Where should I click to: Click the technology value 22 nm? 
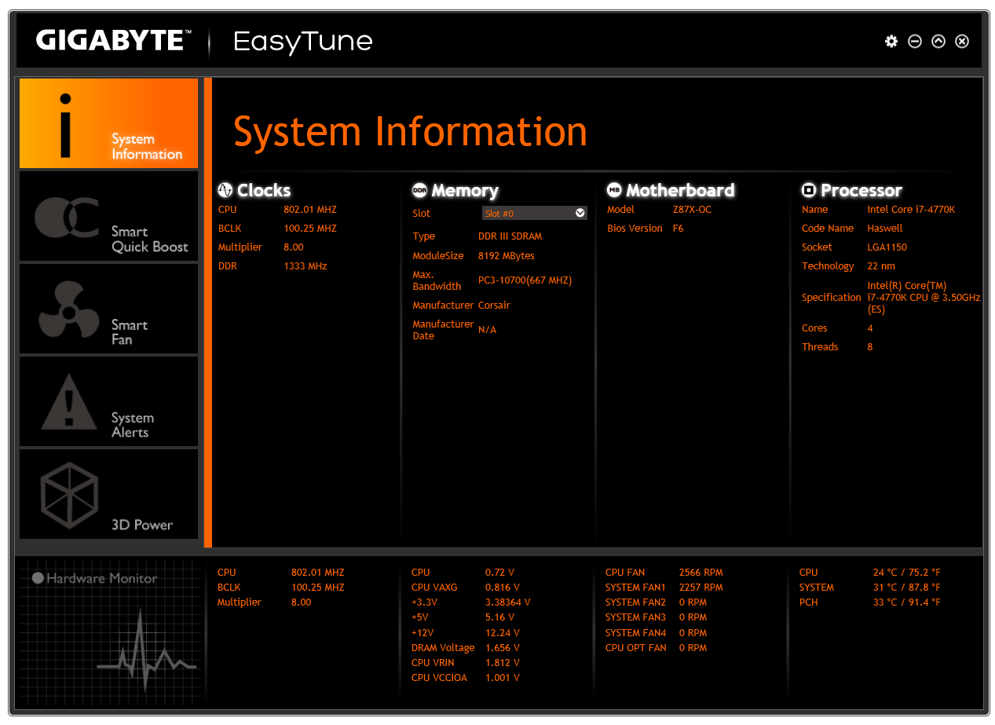(x=882, y=266)
